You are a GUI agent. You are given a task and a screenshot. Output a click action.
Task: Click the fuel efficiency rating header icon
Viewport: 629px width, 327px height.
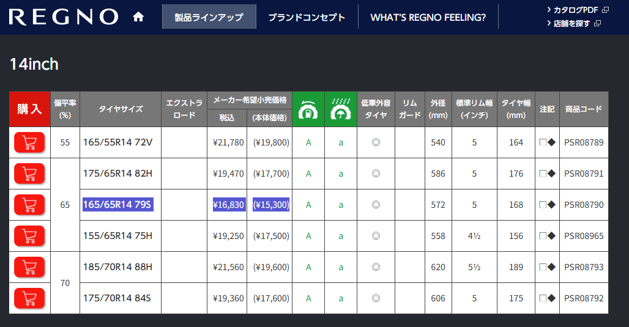(308, 109)
